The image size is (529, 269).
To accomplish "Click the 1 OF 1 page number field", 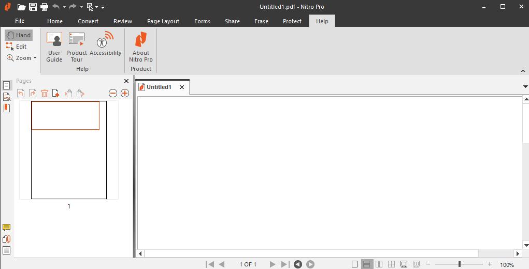I will pyautogui.click(x=248, y=264).
